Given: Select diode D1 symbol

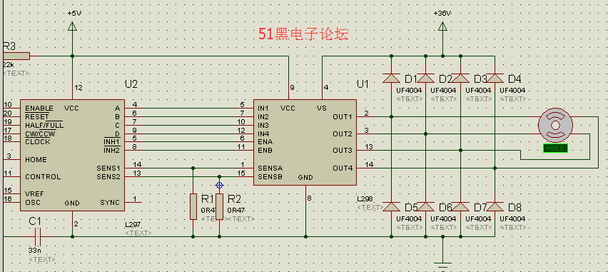Looking at the screenshot, I should pos(391,78).
